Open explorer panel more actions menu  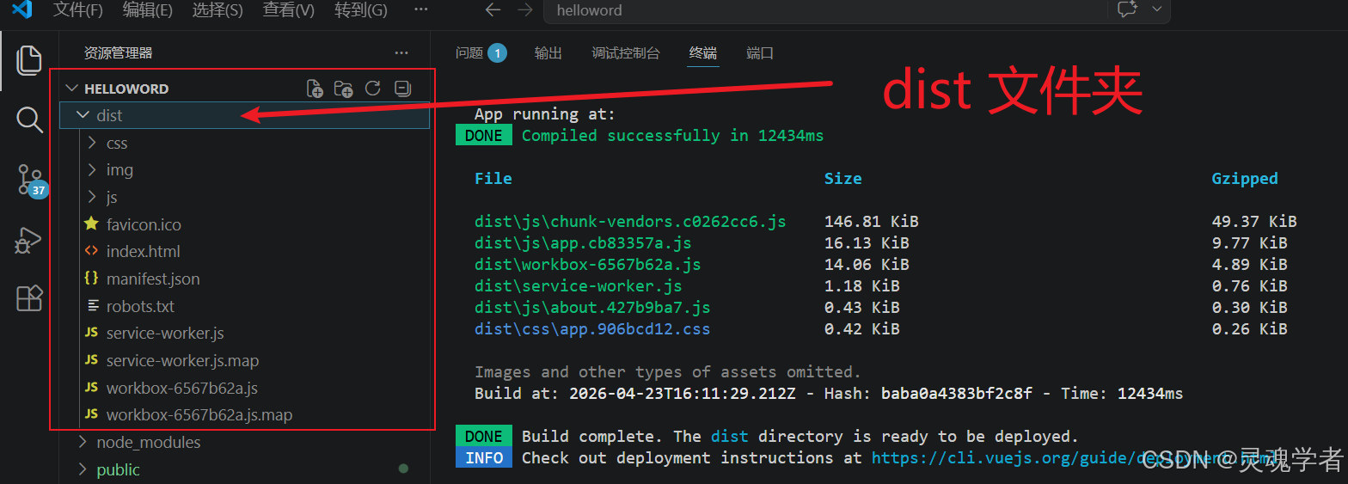(401, 53)
